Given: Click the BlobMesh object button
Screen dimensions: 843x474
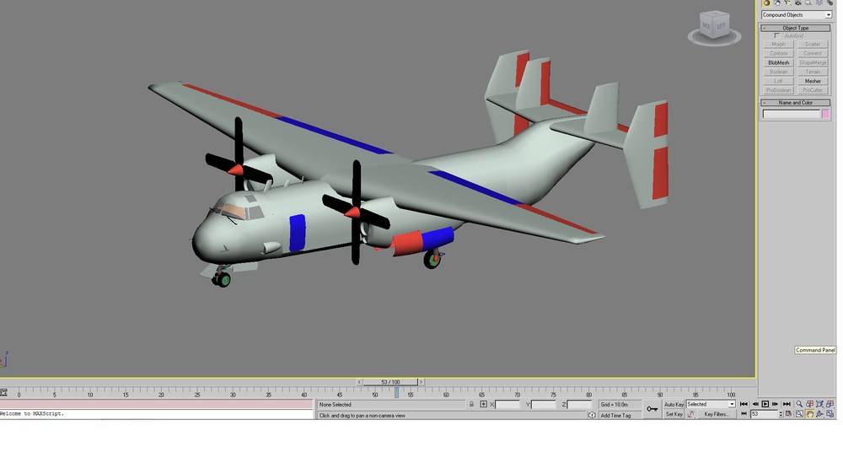Looking at the screenshot, I should 778,63.
